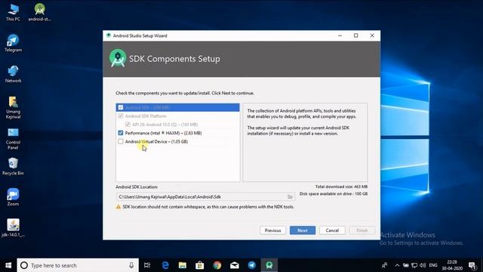Toggle the Android SDK Platform checkbox
483x272 pixels.
click(x=121, y=116)
